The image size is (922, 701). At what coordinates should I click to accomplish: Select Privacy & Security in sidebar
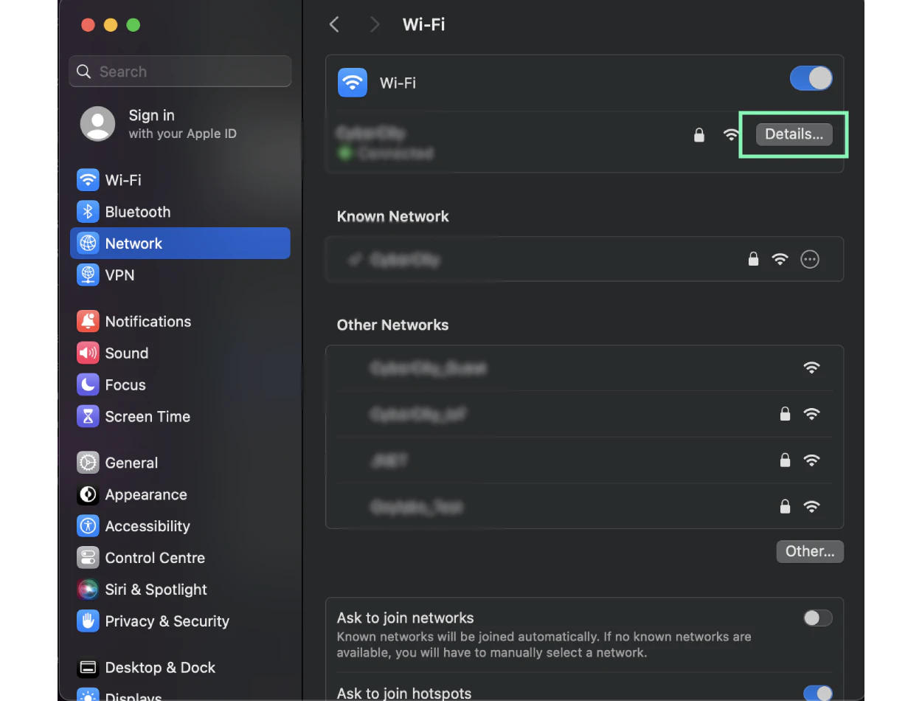[x=180, y=621]
